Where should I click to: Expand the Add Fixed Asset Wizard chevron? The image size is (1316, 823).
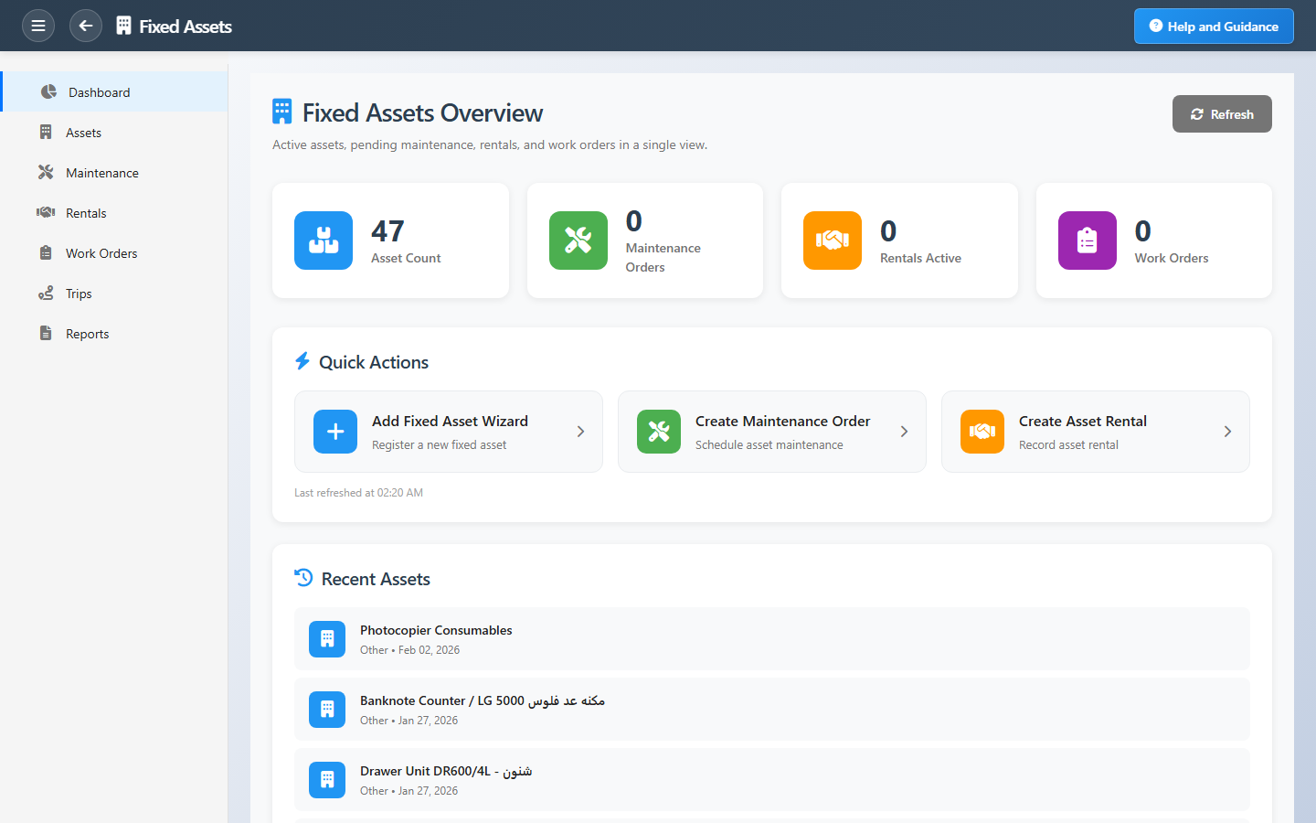580,432
